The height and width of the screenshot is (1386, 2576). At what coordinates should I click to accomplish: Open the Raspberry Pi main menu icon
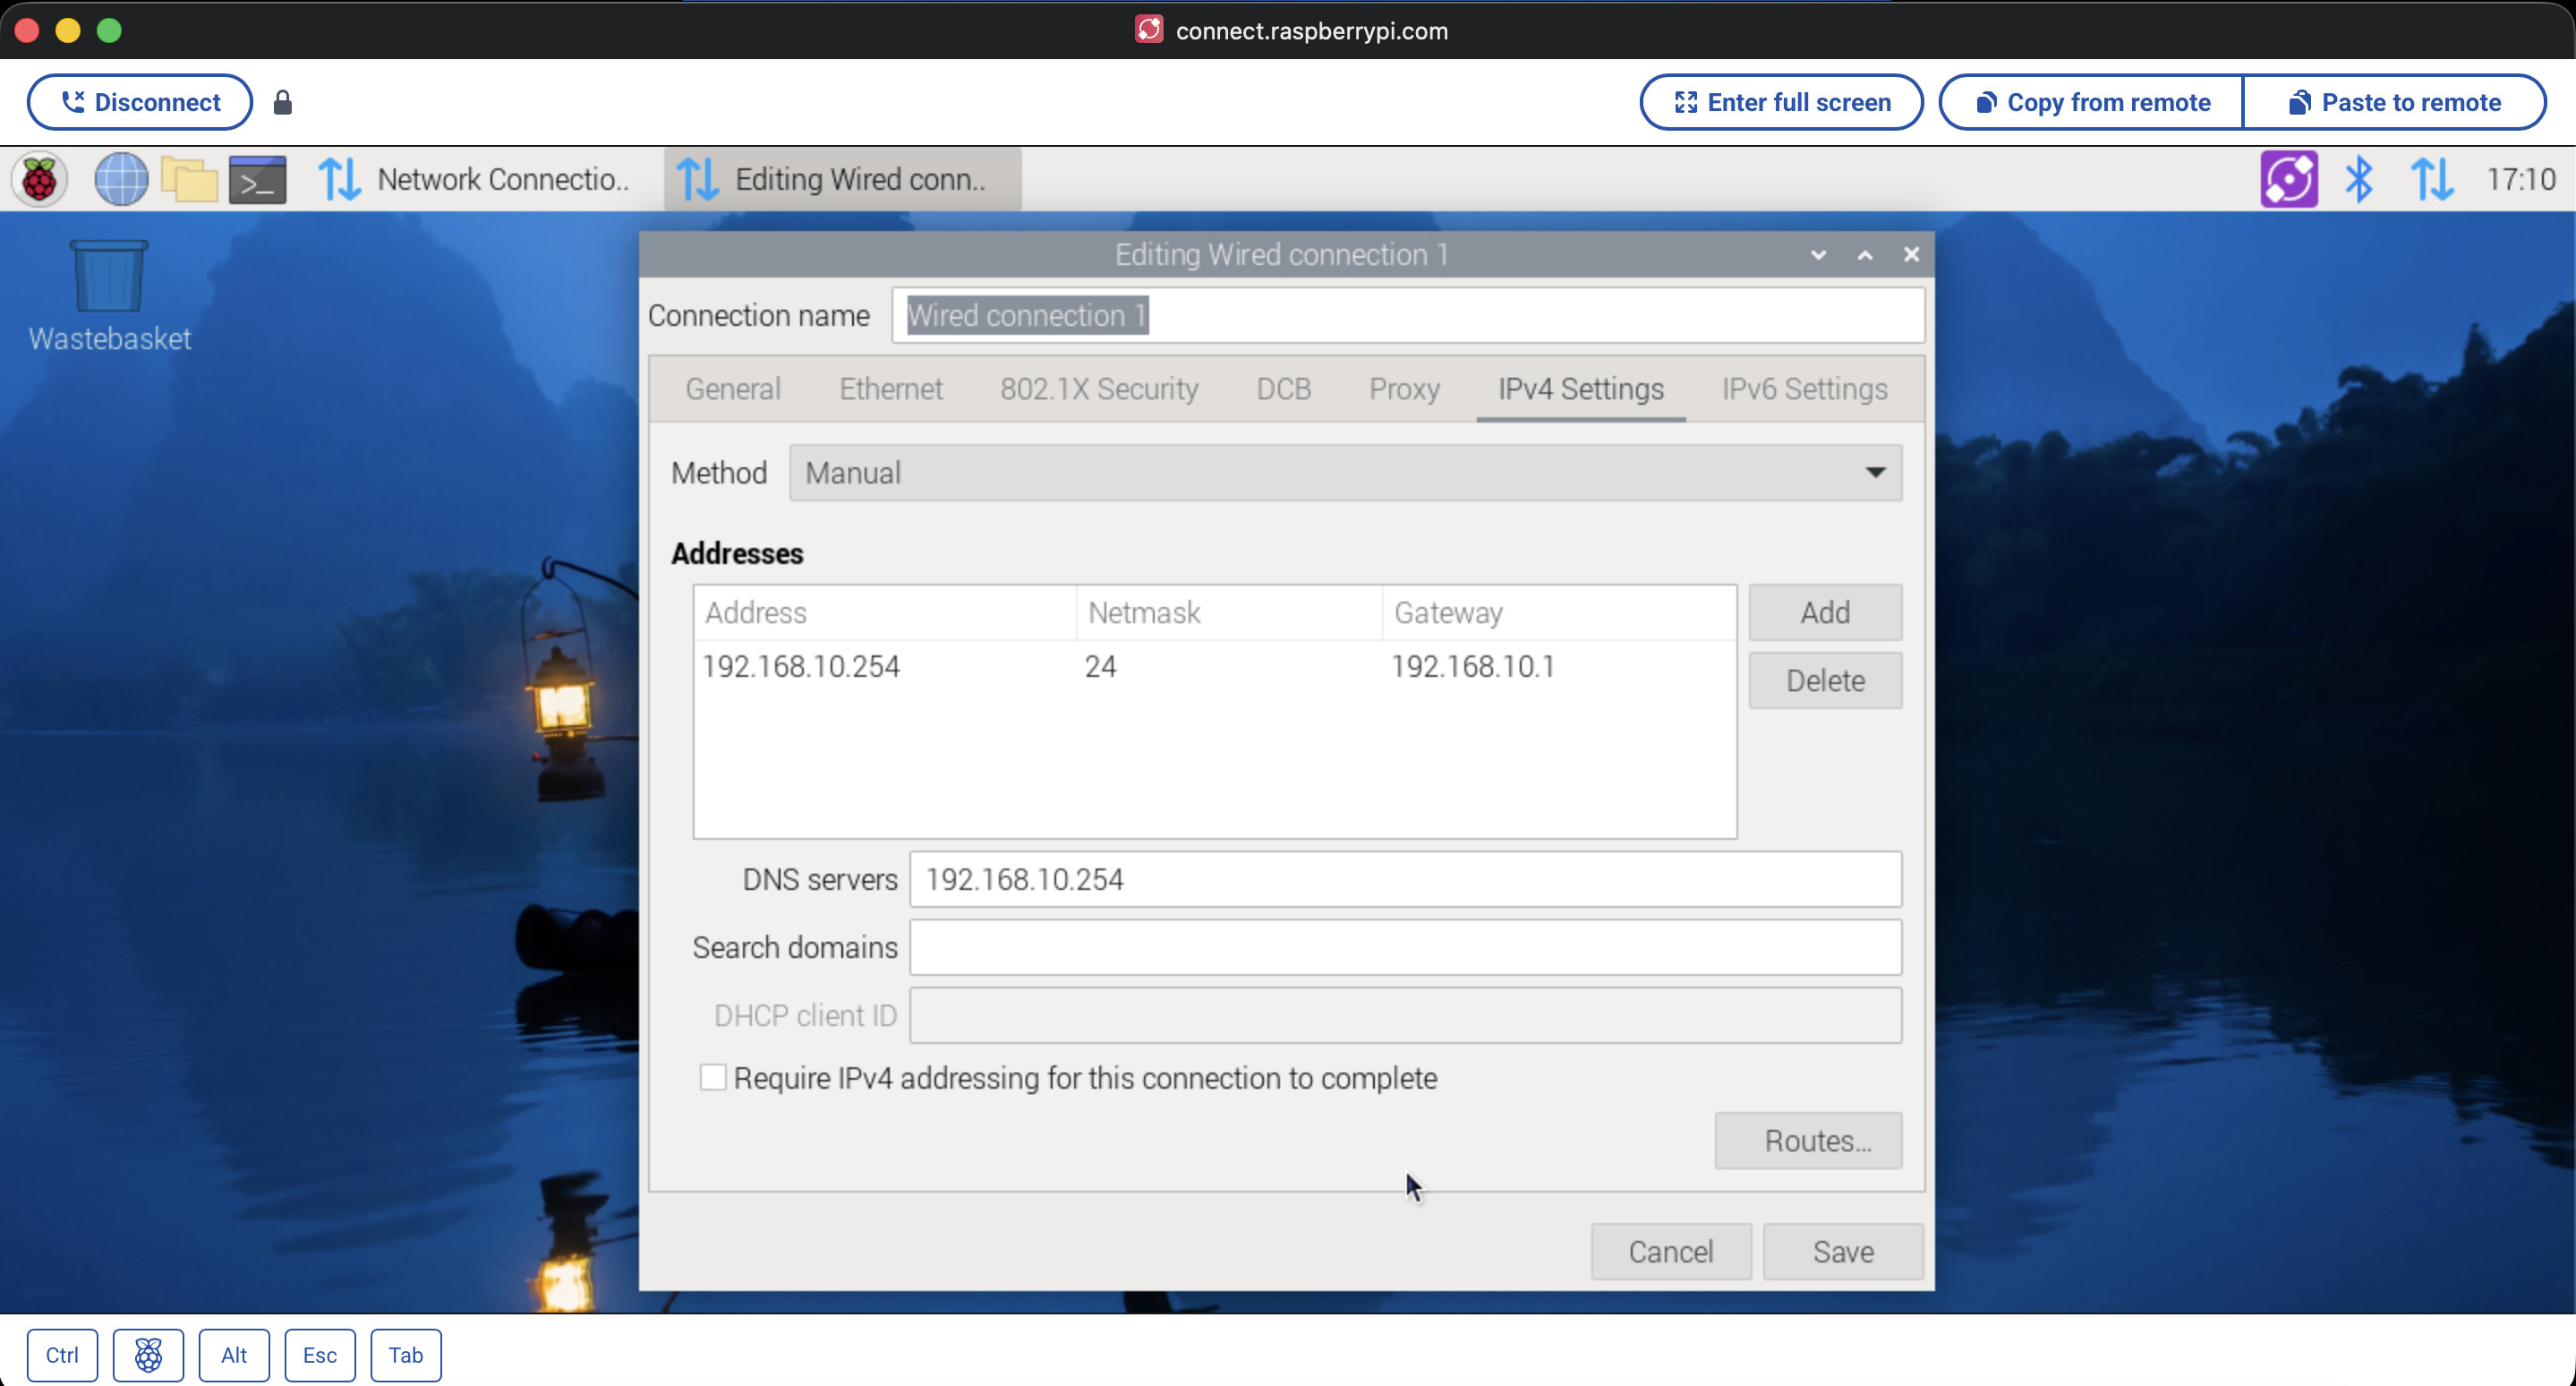(39, 180)
